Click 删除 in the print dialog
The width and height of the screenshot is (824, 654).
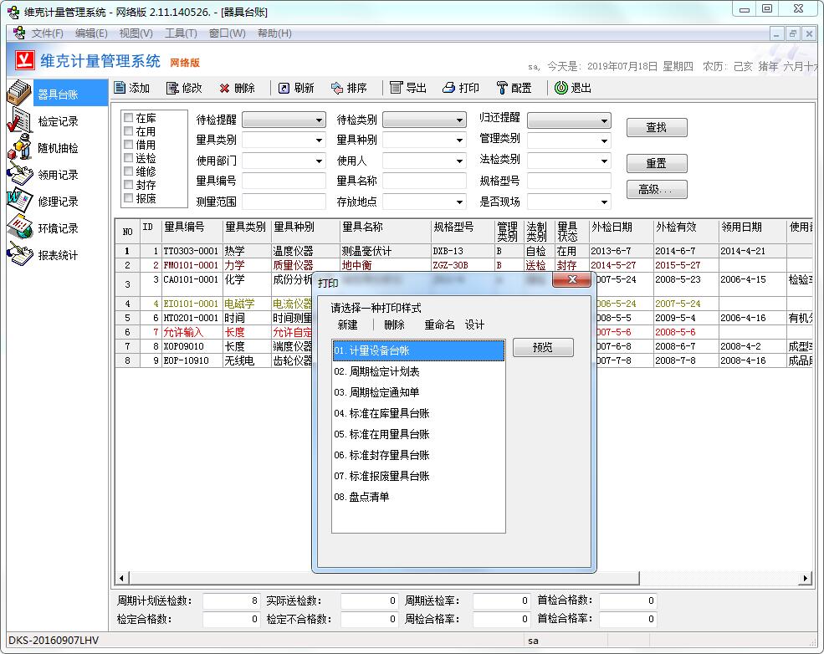click(x=394, y=324)
